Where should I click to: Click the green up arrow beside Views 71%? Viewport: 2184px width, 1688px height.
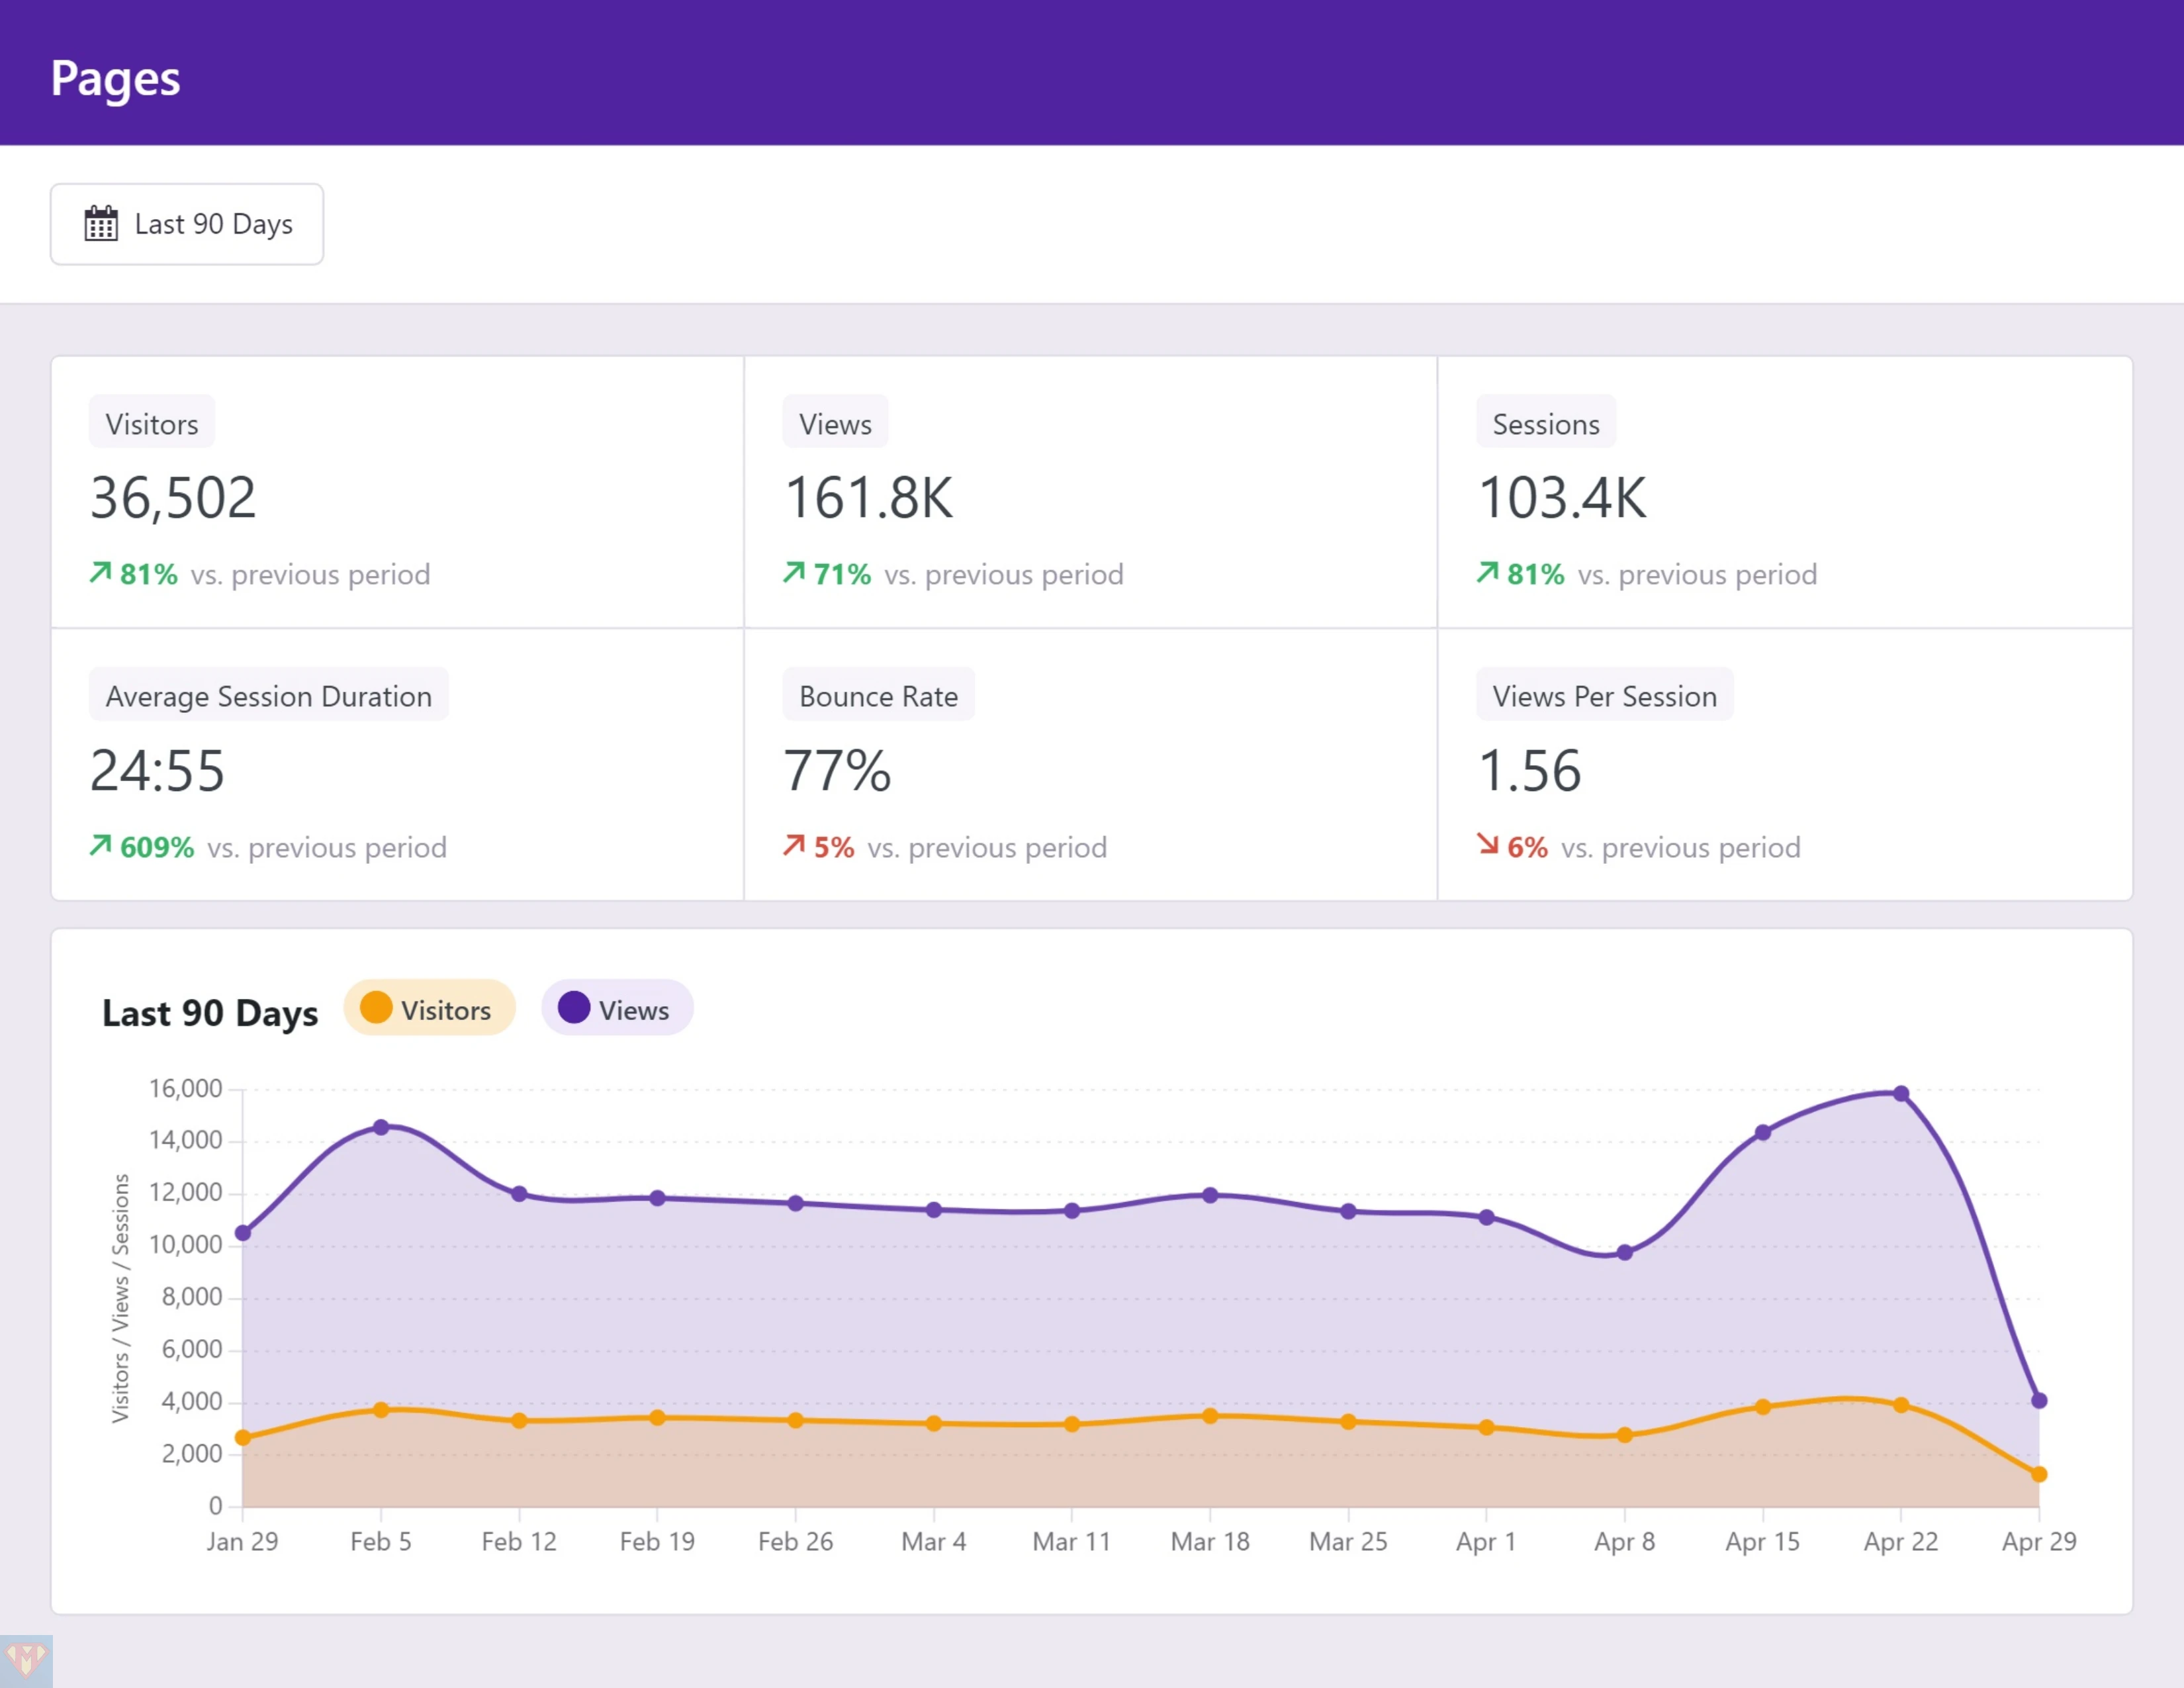(x=793, y=572)
